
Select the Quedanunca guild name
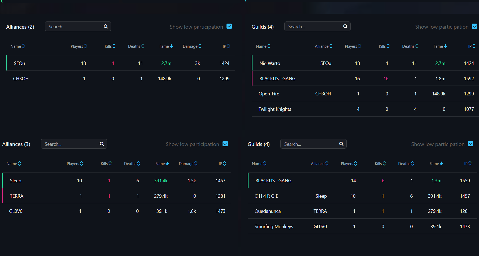268,211
